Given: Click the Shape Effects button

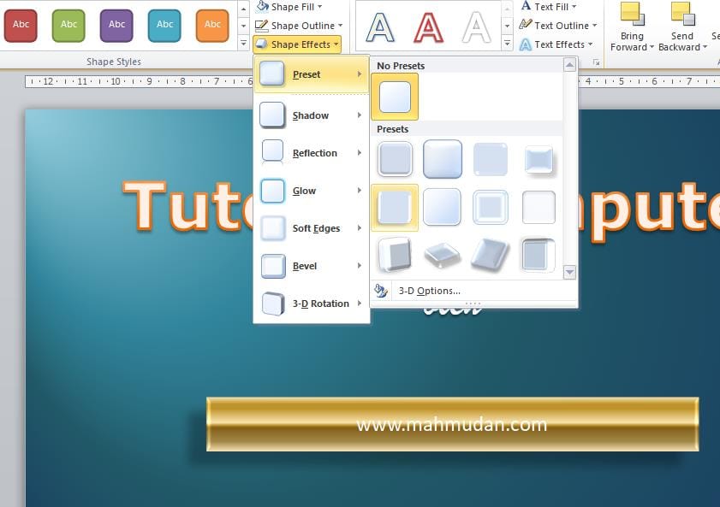Looking at the screenshot, I should pyautogui.click(x=297, y=44).
